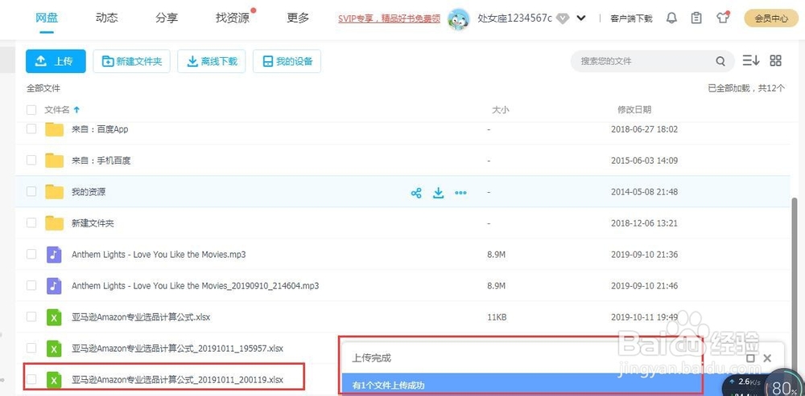This screenshot has width=805, height=396.
Task: Click the 大小 column header
Action: (501, 109)
